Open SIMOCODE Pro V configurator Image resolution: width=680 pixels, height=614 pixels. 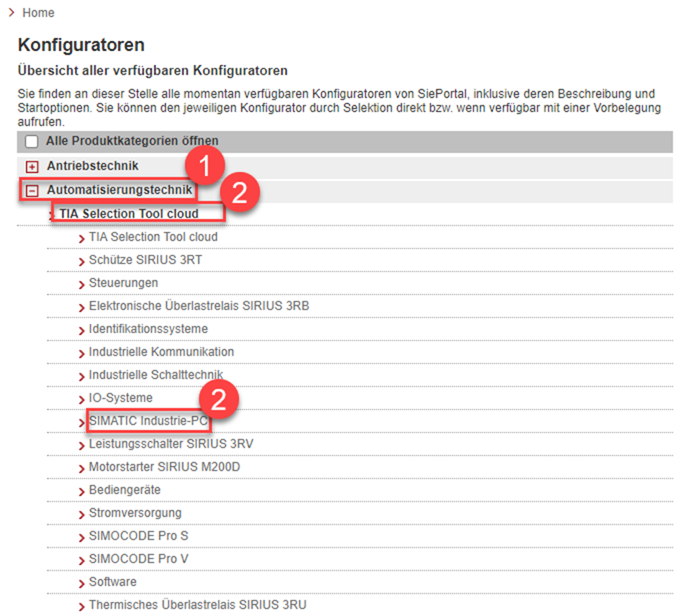(x=138, y=559)
